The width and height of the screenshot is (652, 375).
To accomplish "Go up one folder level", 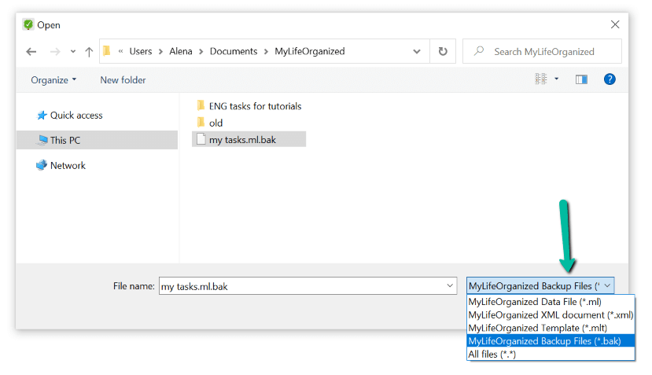I will tap(89, 52).
